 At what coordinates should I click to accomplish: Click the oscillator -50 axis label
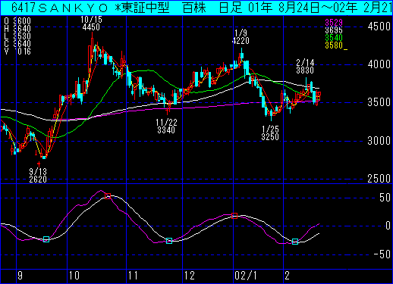tap(382, 254)
